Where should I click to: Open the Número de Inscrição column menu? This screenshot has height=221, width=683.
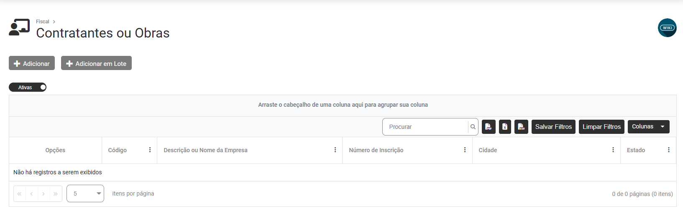point(465,150)
